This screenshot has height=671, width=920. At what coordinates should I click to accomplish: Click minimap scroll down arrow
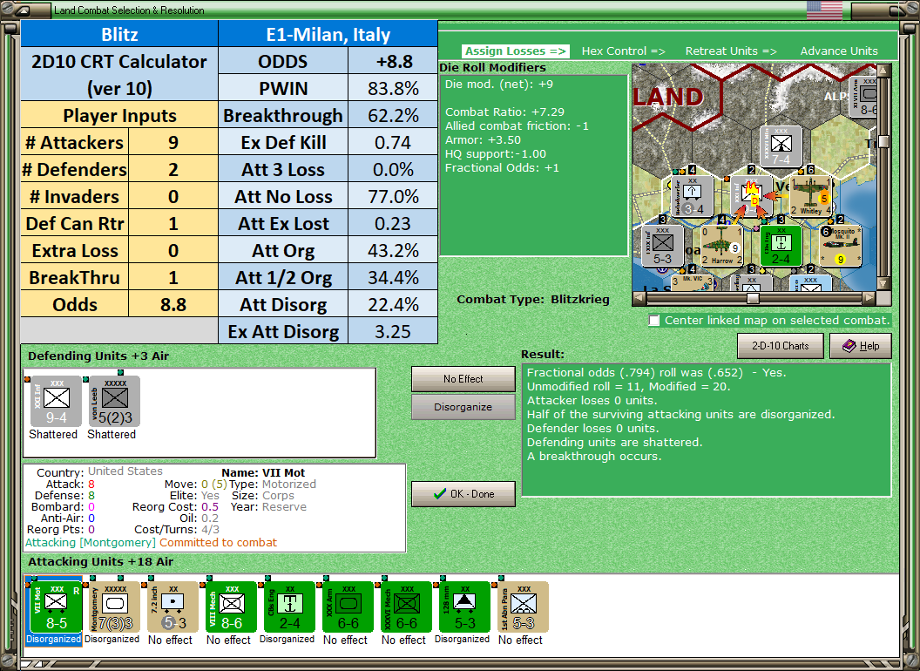tap(883, 283)
